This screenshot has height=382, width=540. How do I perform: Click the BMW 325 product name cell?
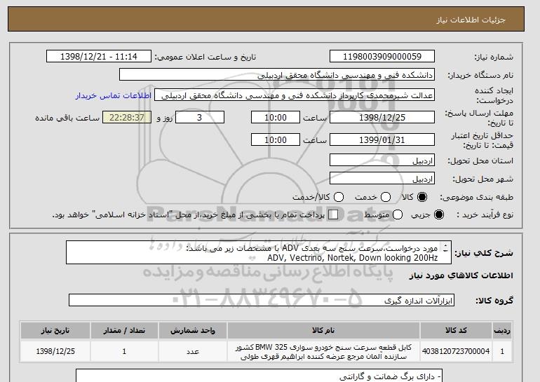click(323, 352)
